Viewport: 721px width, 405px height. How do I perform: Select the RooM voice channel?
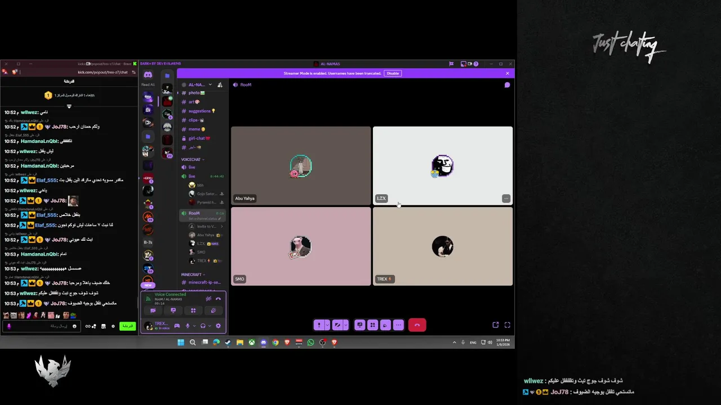pos(203,214)
